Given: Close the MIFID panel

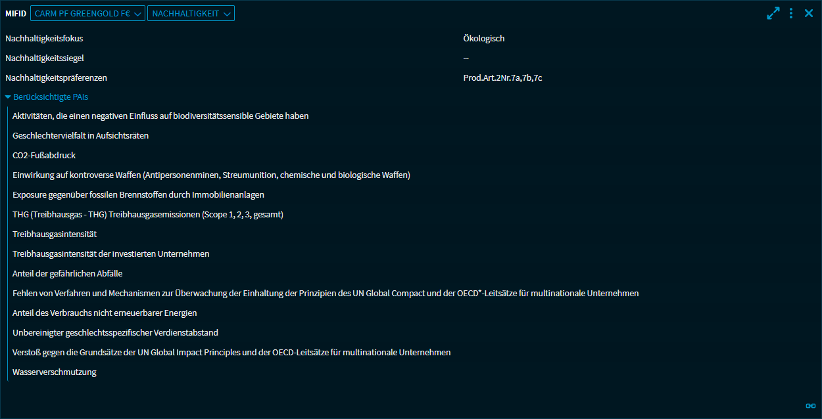Looking at the screenshot, I should [x=809, y=13].
